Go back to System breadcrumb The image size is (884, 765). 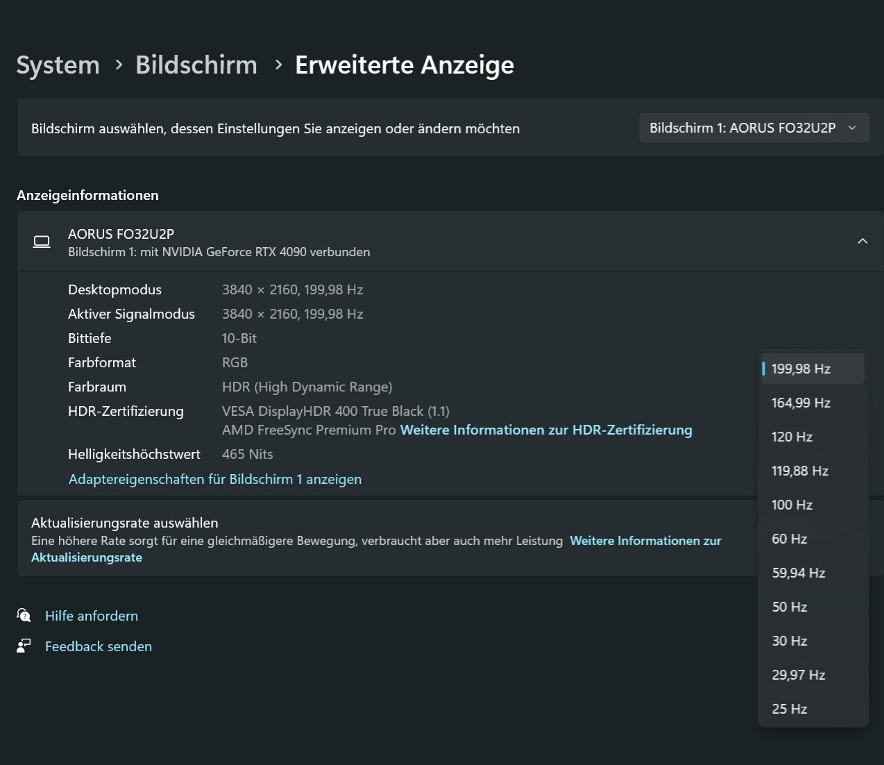[x=58, y=65]
